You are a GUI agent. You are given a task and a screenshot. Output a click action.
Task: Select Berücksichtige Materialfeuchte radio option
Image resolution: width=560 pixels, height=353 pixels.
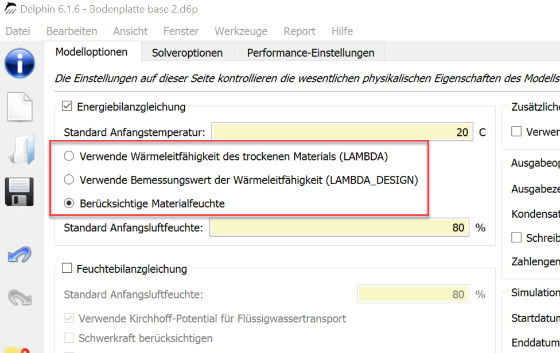tap(69, 203)
